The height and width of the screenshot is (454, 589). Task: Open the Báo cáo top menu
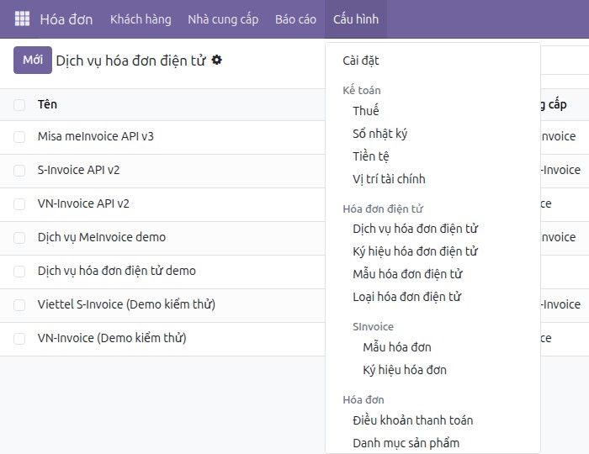pos(295,19)
